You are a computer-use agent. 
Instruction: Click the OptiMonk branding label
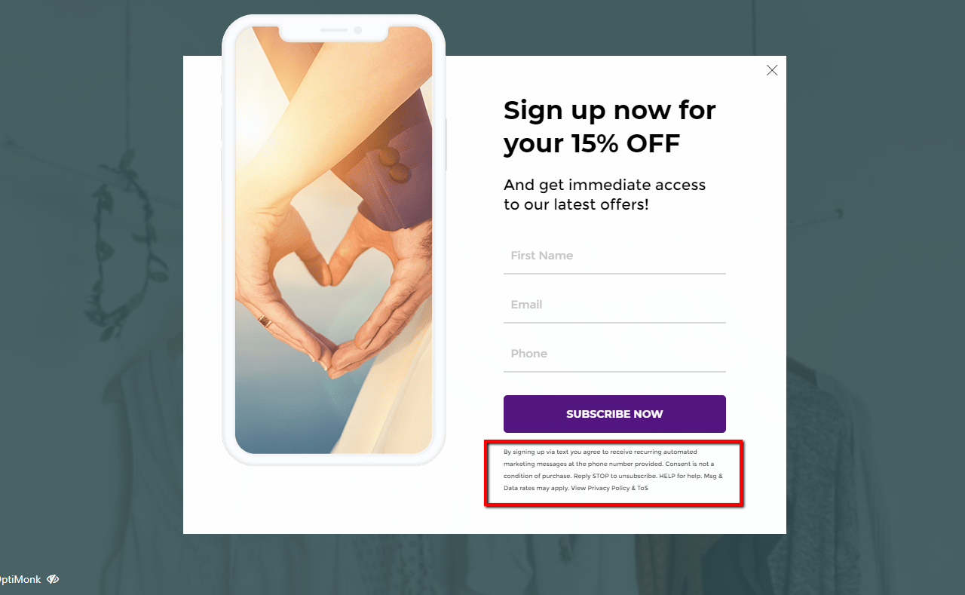click(20, 579)
